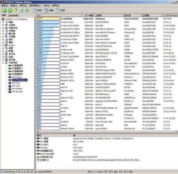Click the 23013 score bar for Core 2 Duo E6700

click(48, 26)
